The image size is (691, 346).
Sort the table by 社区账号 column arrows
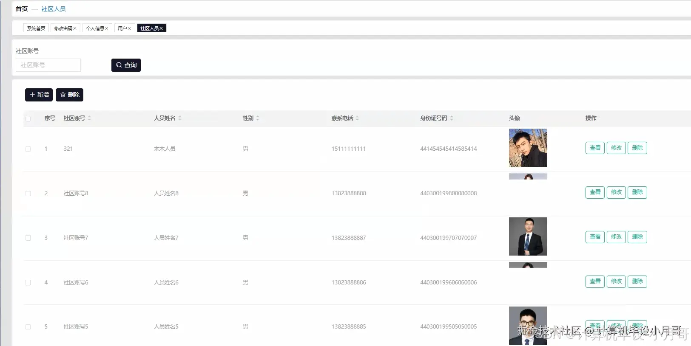89,118
